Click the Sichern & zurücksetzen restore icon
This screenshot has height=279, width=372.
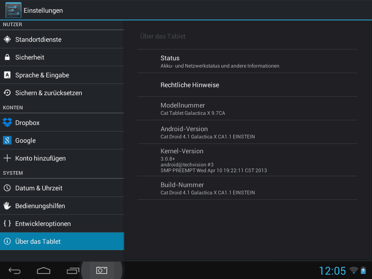coord(7,93)
